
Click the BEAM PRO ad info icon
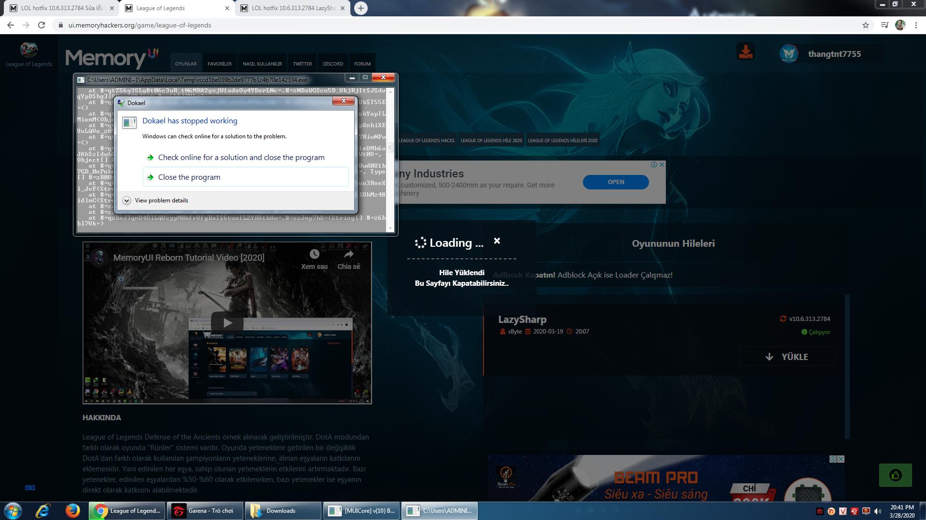(833, 459)
